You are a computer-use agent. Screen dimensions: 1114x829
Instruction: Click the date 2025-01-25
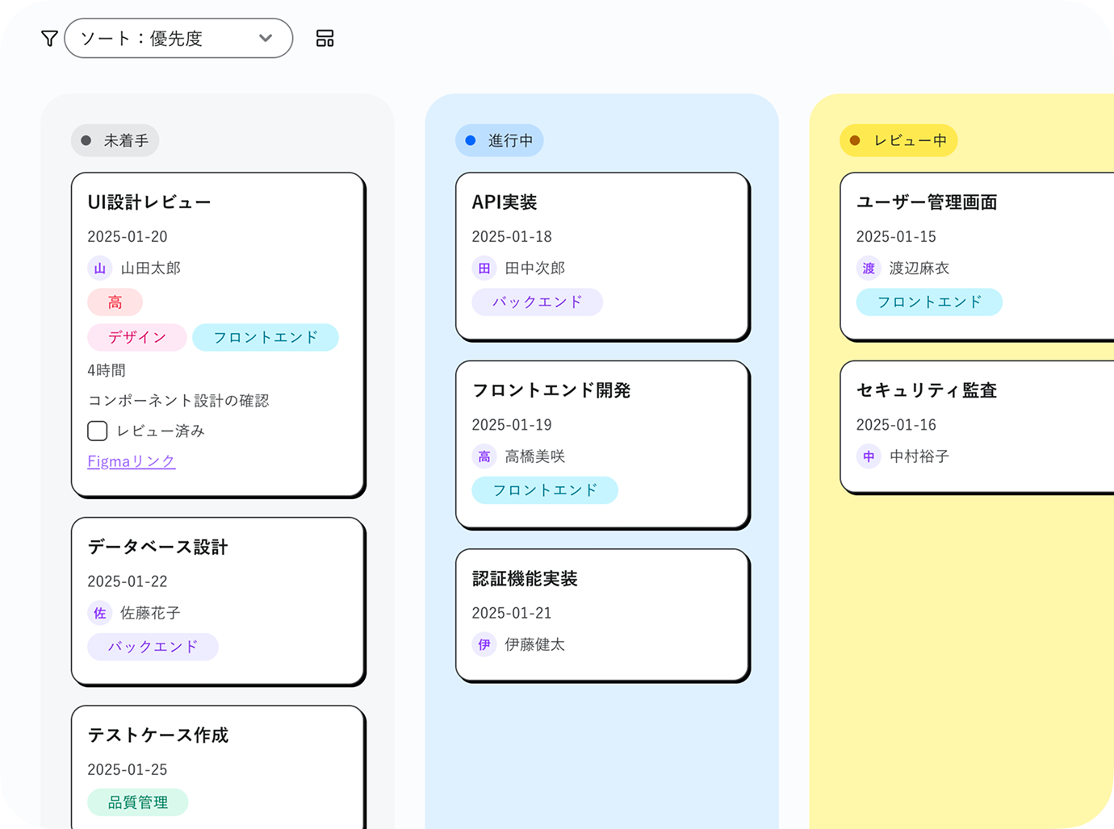[128, 769]
